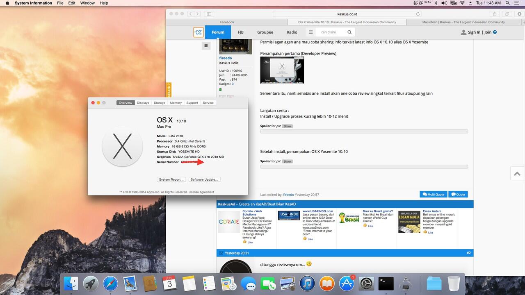Switch to the Macintosh Kaskus tab

click(x=463, y=22)
